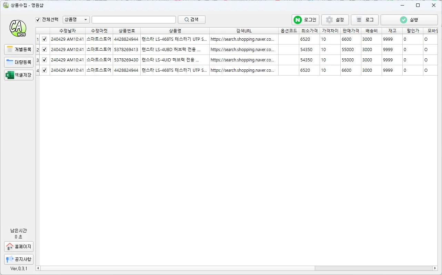Sort by 가격차이 column header
Image resolution: width=442 pixels, height=275 pixels.
(x=330, y=31)
